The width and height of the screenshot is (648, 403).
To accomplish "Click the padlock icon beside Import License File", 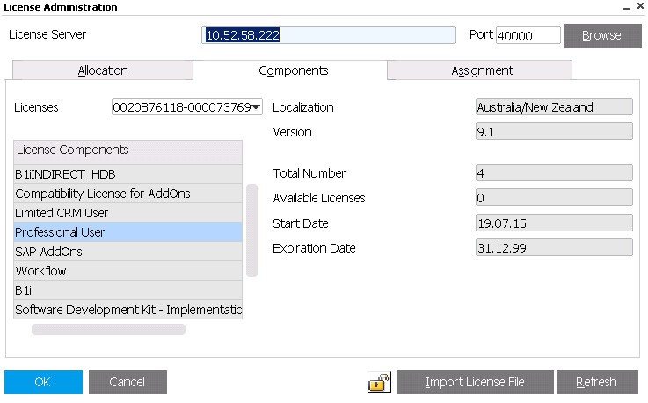I will pyautogui.click(x=379, y=382).
